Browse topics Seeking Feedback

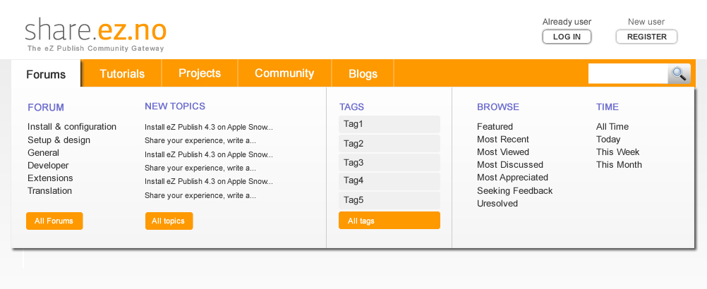[514, 191]
